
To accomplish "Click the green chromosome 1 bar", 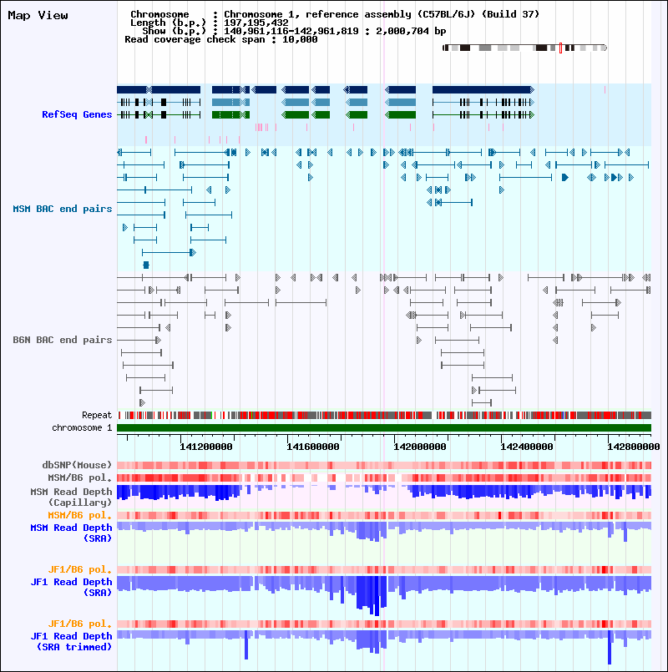I will [384, 427].
